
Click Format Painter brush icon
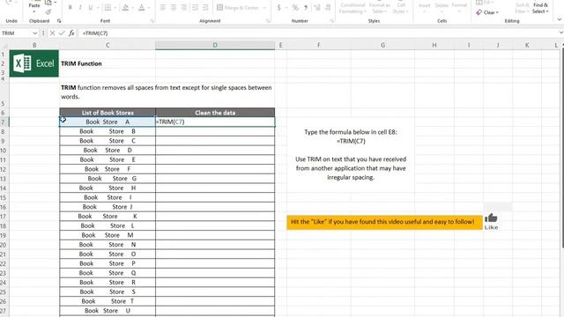48,12
